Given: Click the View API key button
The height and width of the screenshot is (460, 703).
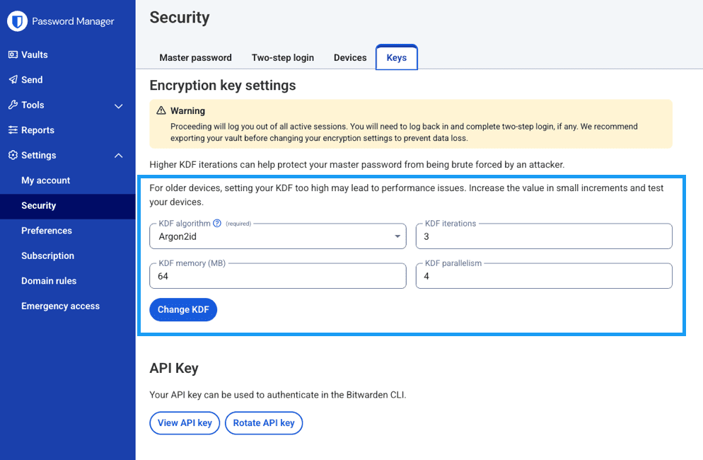Looking at the screenshot, I should coord(185,422).
